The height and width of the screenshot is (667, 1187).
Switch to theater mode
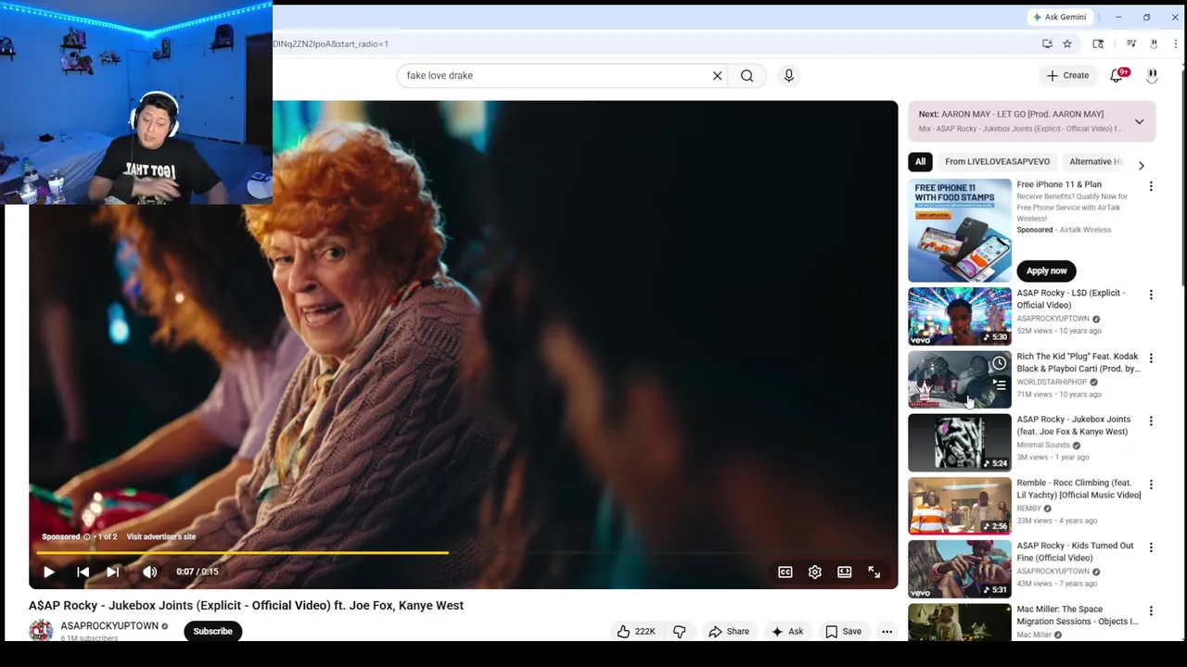(845, 572)
